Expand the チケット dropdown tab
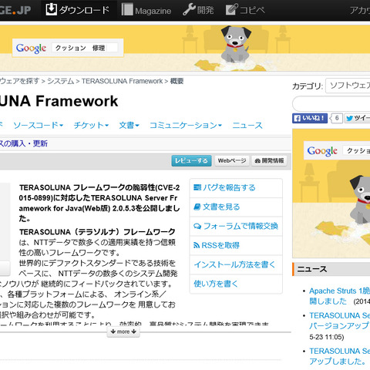Image resolution: width=370 pixels, height=370 pixels. click(91, 125)
